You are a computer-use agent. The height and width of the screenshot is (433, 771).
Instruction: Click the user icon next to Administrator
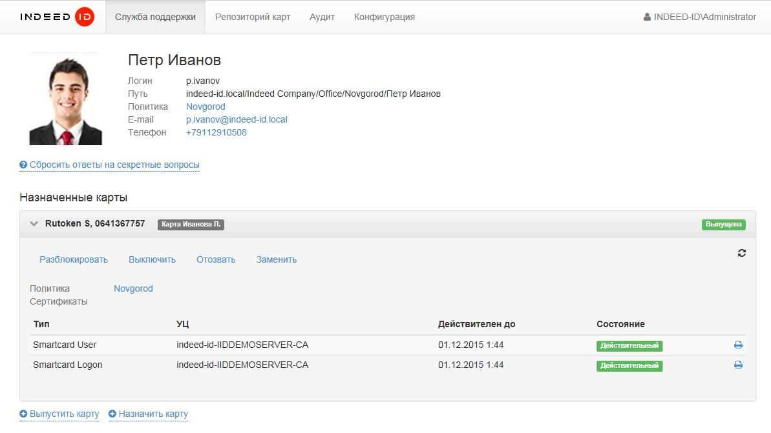click(647, 17)
